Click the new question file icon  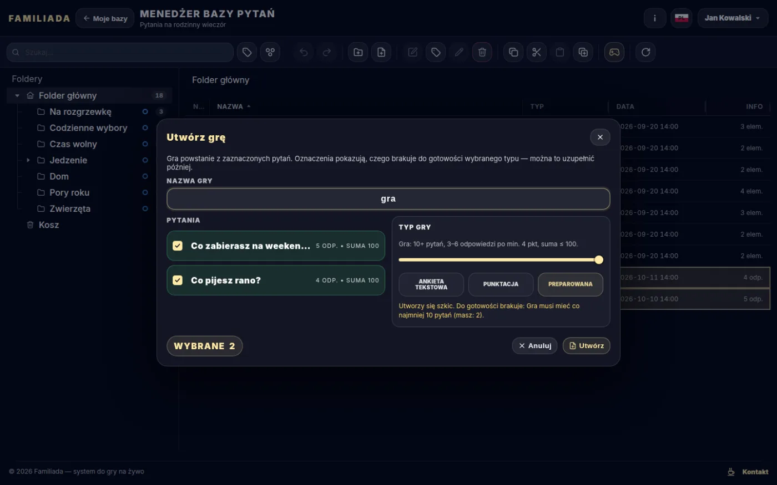pos(381,52)
